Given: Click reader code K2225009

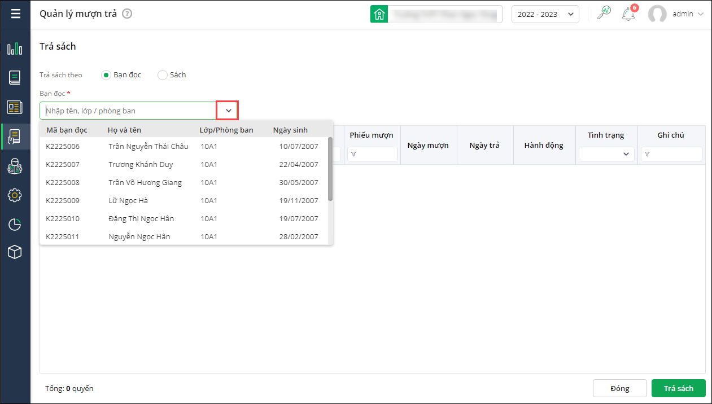Looking at the screenshot, I should click(63, 201).
